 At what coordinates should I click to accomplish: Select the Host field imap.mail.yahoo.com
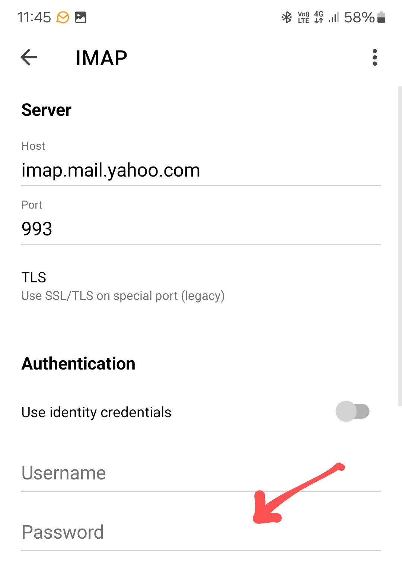click(201, 170)
